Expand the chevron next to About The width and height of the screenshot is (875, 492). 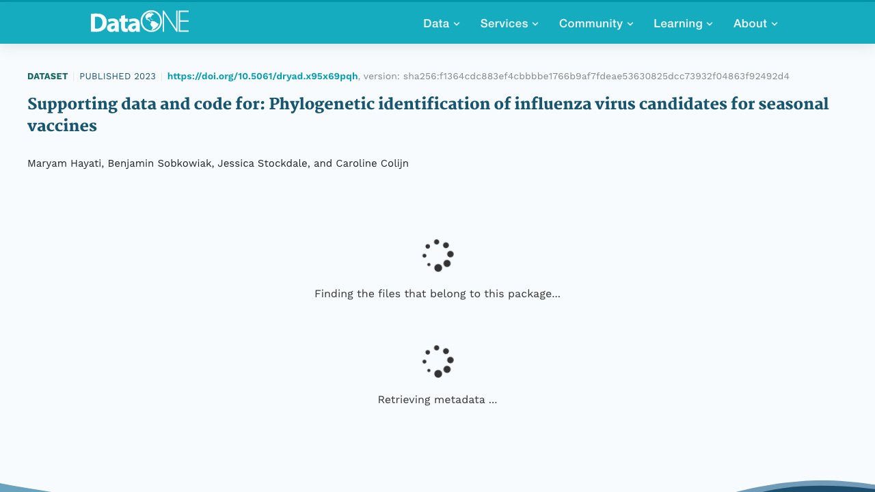pyautogui.click(x=775, y=24)
